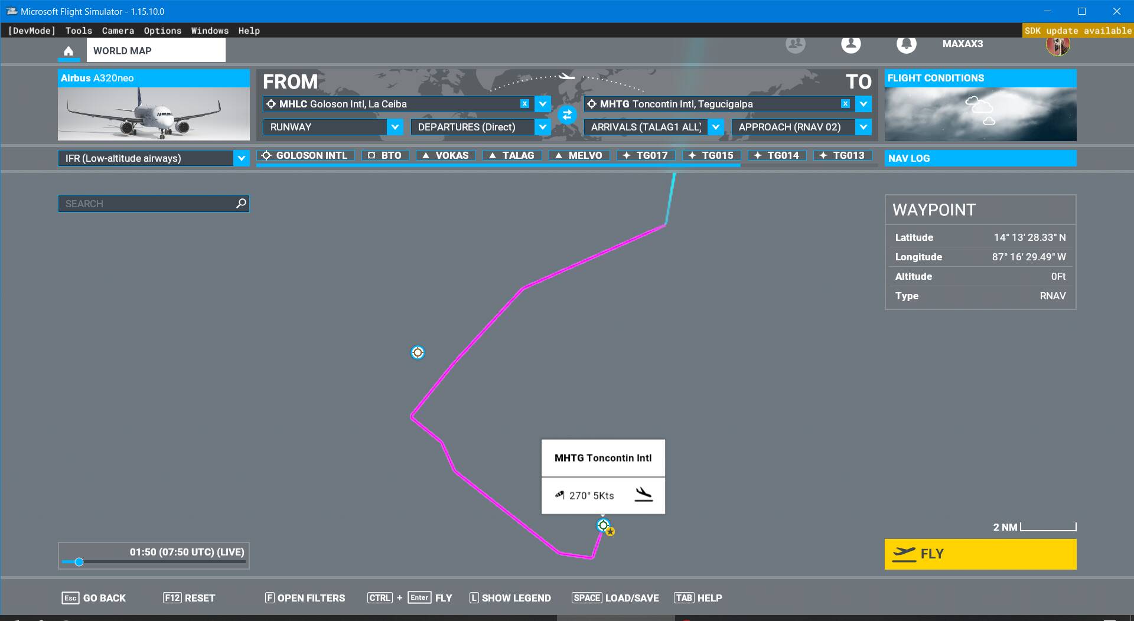
Task: Expand the RUNWAY dropdown
Action: coord(395,127)
